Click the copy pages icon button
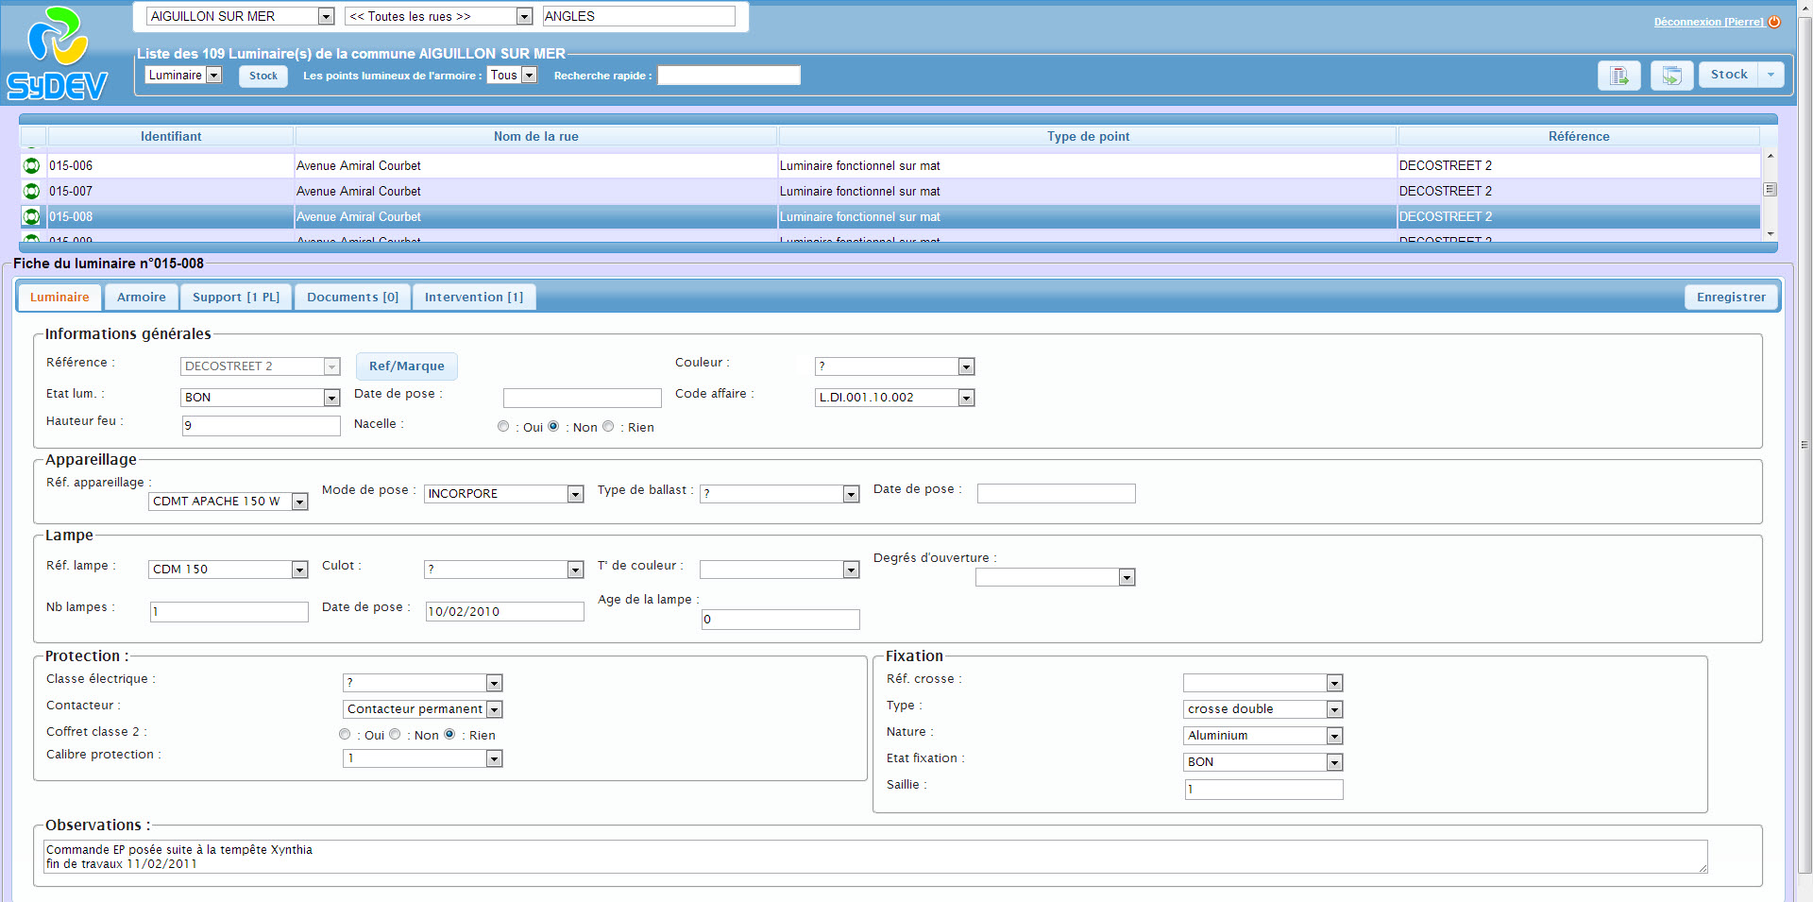 click(x=1671, y=76)
